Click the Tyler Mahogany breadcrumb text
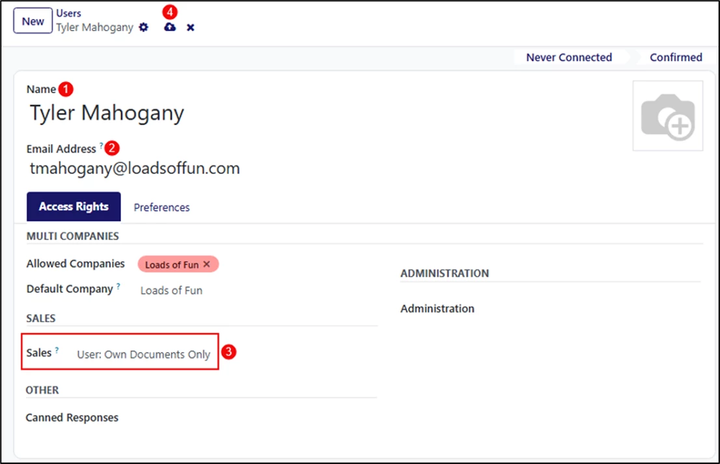The height and width of the screenshot is (464, 720). point(94,27)
